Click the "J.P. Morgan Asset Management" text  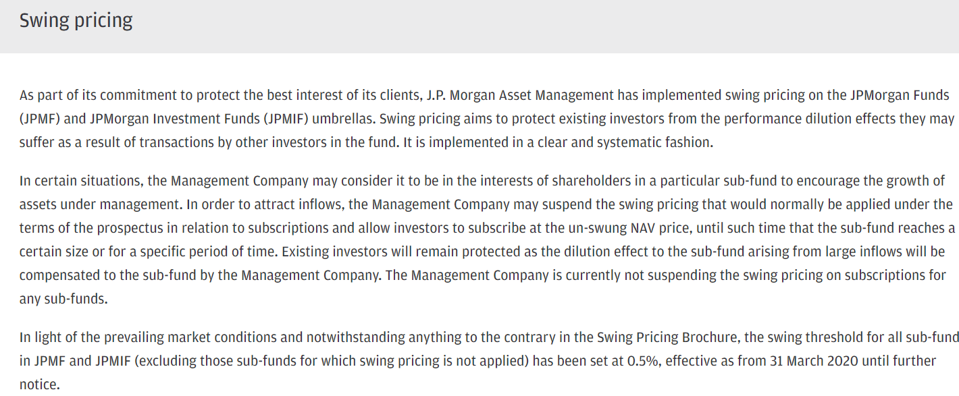coord(521,95)
